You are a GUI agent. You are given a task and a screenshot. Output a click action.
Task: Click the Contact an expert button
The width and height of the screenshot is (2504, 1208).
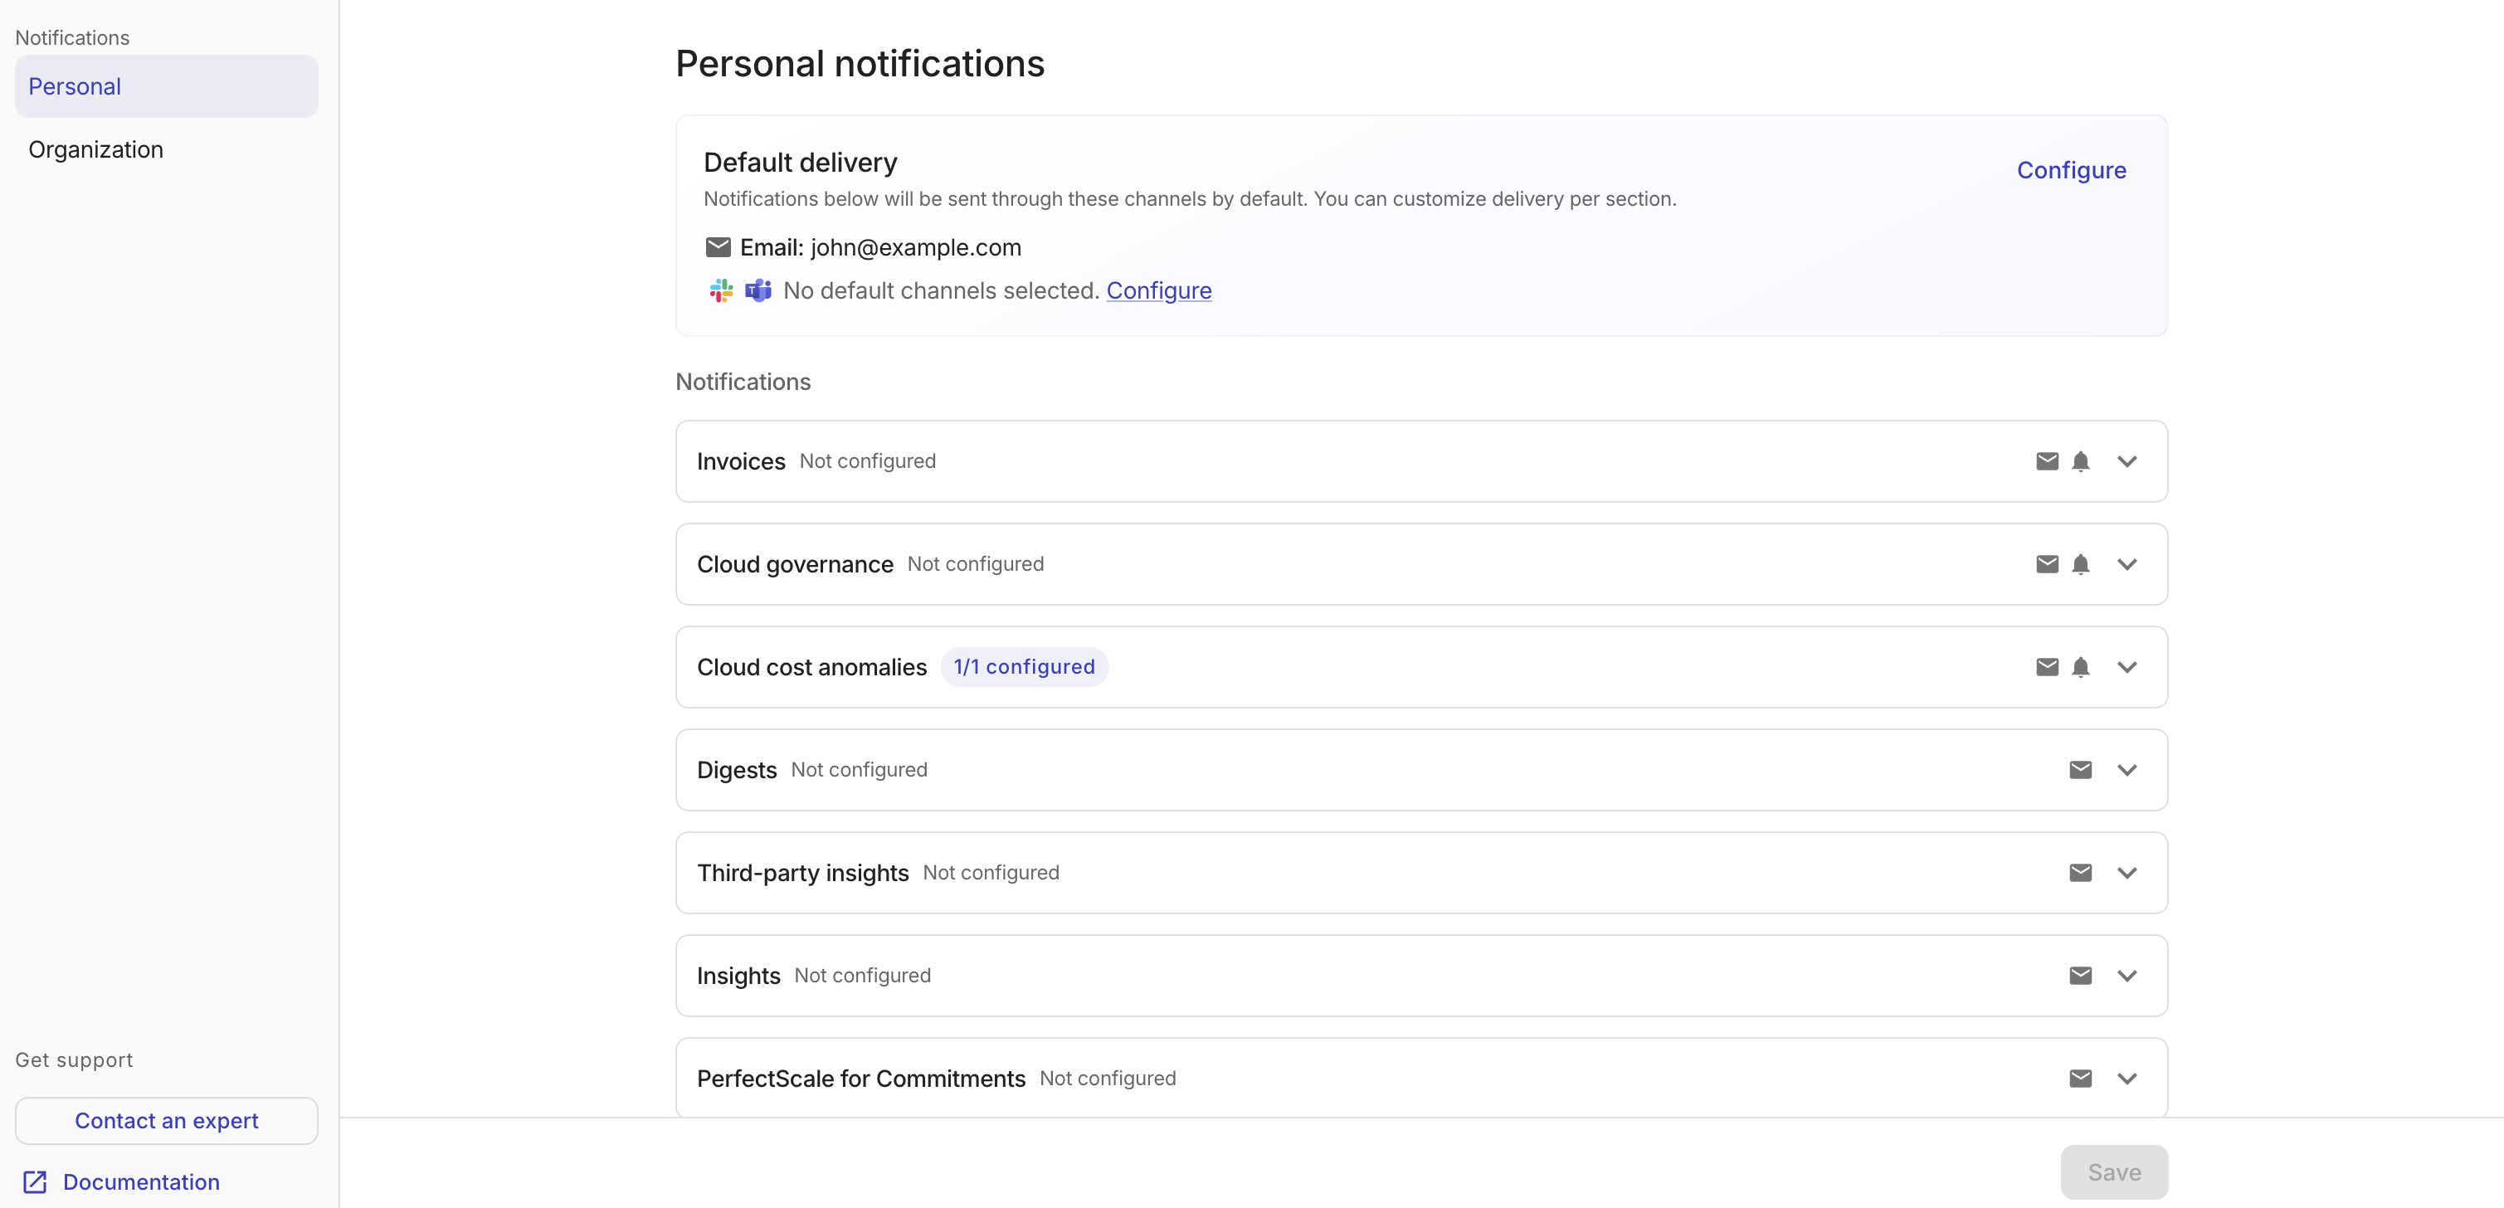[166, 1121]
